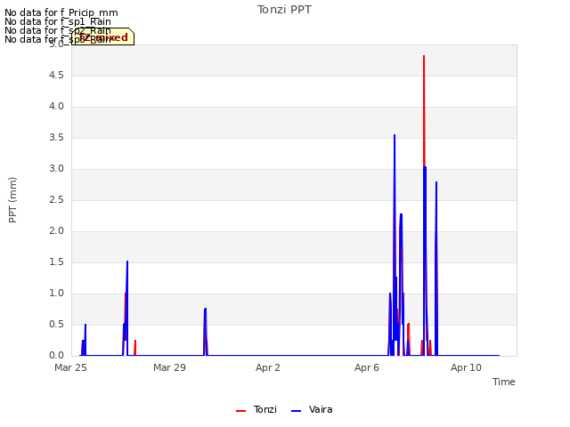Click the 3.0 y-axis tick label
The height and width of the screenshot is (427, 570).
pos(56,169)
